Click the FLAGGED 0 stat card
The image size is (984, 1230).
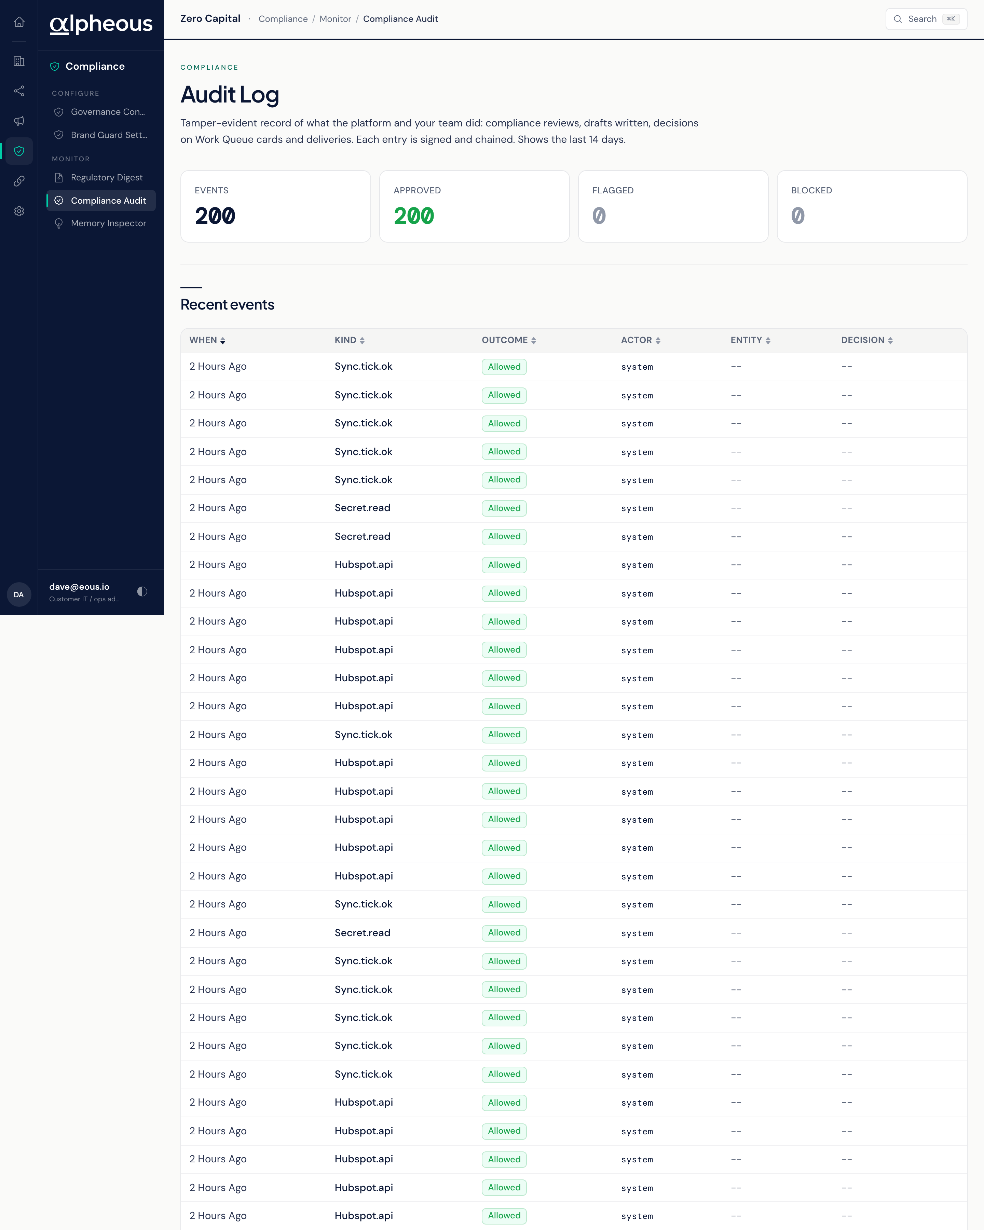(x=673, y=206)
